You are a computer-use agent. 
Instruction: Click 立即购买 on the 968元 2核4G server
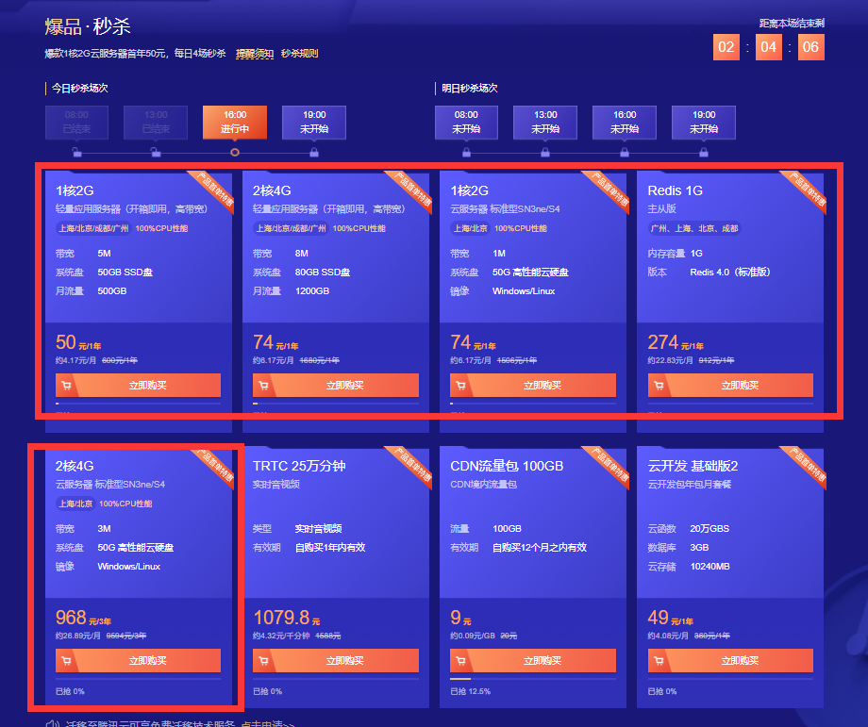138,660
